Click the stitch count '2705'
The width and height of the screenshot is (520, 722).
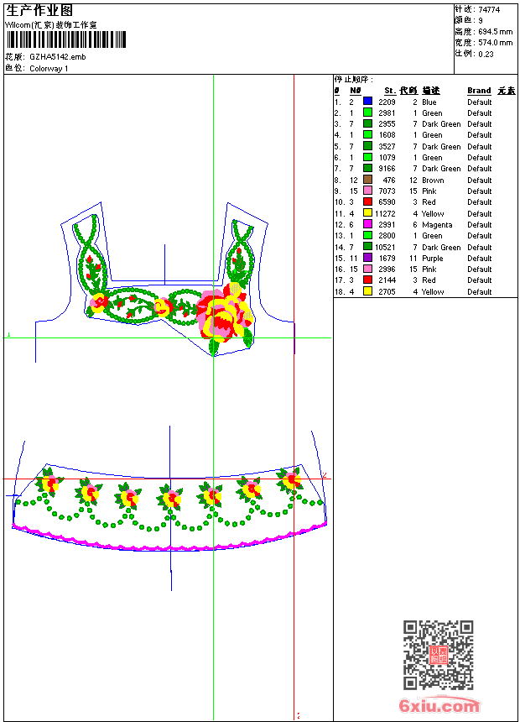387,292
